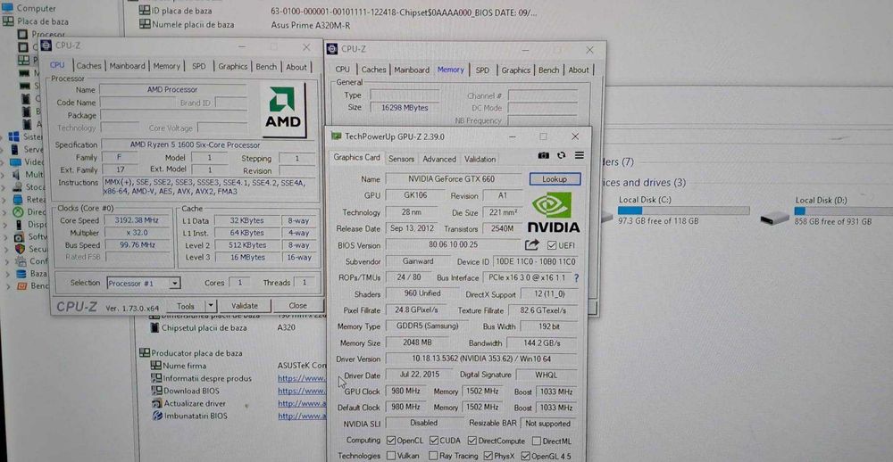
Task: Expand the Server tree node arrow
Action: (3, 150)
